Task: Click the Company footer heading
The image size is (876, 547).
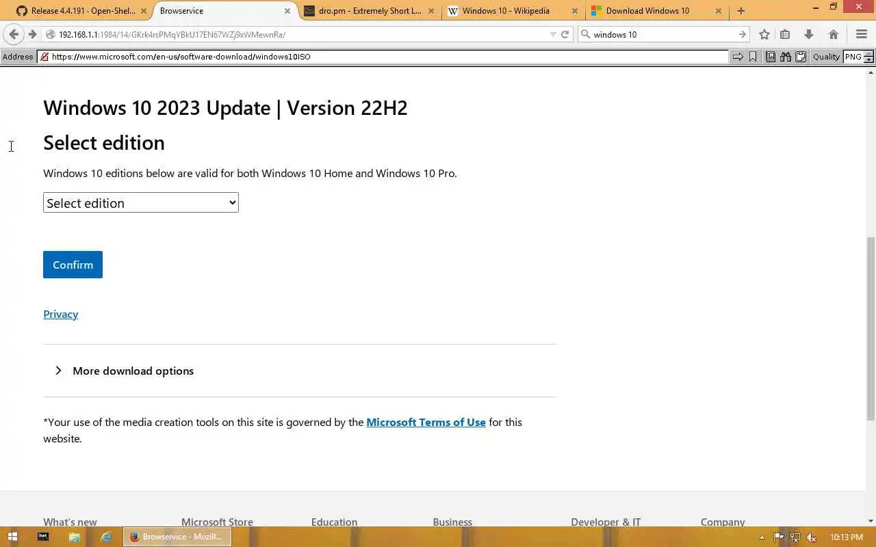Action: [x=723, y=522]
